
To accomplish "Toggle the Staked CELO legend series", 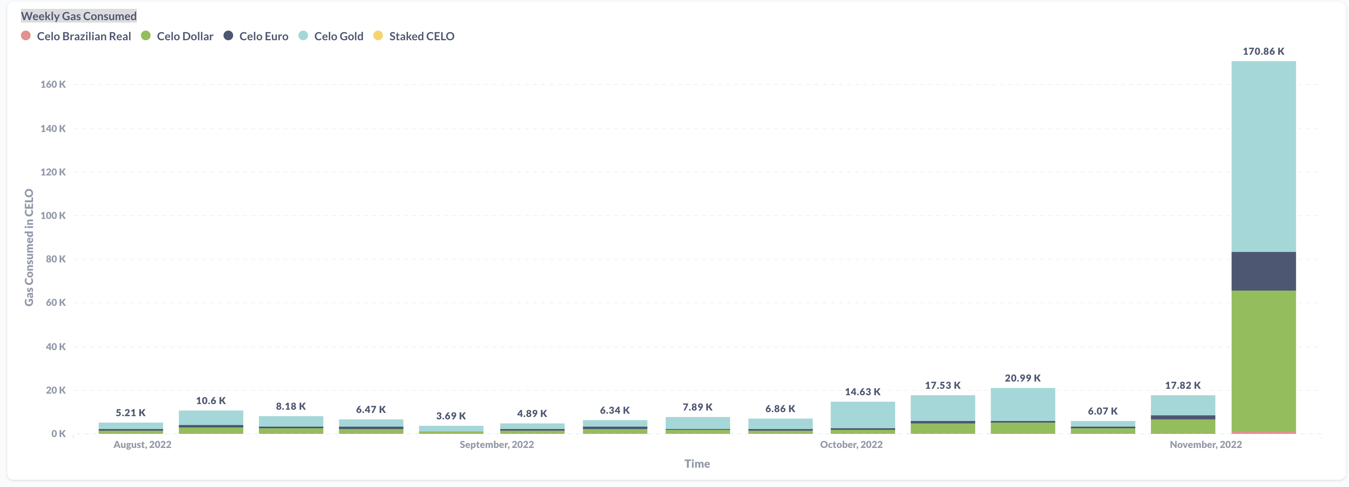I will [414, 36].
